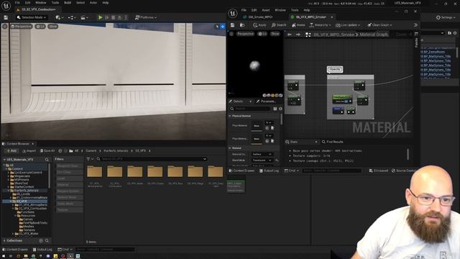Click the graph forward navigation arrow

[298, 35]
